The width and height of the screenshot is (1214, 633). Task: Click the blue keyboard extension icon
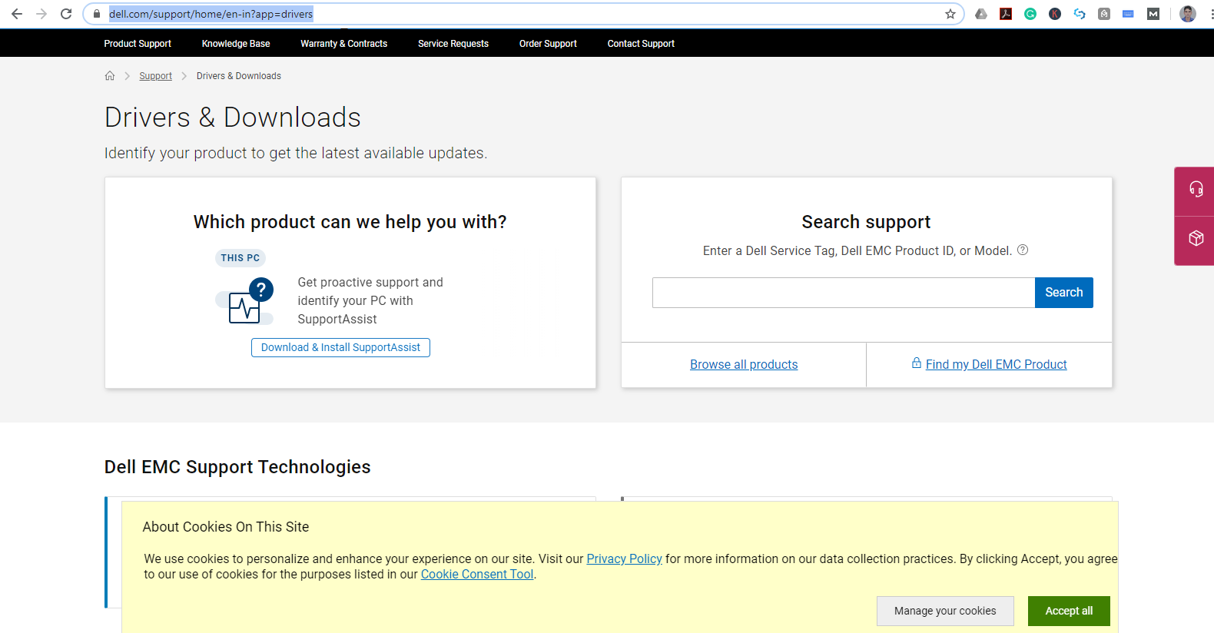coord(1128,14)
